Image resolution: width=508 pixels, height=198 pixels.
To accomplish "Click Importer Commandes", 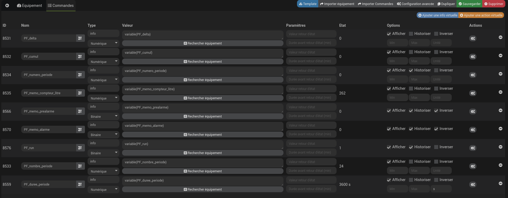I will coord(376,4).
